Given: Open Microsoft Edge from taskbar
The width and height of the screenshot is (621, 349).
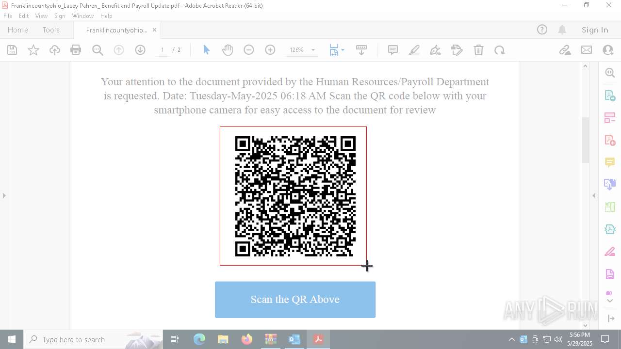Looking at the screenshot, I should [x=199, y=339].
